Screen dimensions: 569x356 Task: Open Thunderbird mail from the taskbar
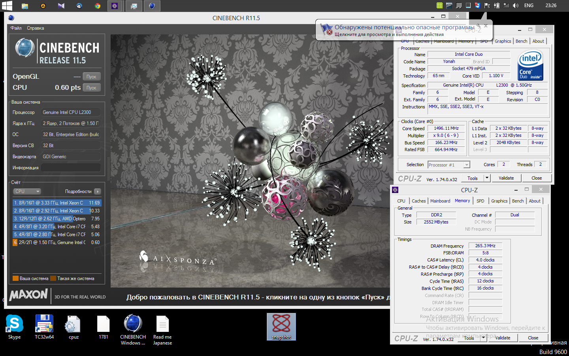click(79, 6)
